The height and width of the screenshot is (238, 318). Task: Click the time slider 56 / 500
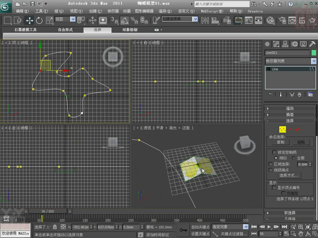[48, 211]
